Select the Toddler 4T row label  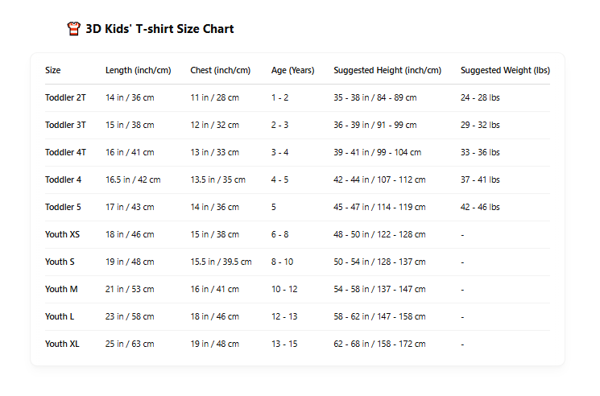65,152
